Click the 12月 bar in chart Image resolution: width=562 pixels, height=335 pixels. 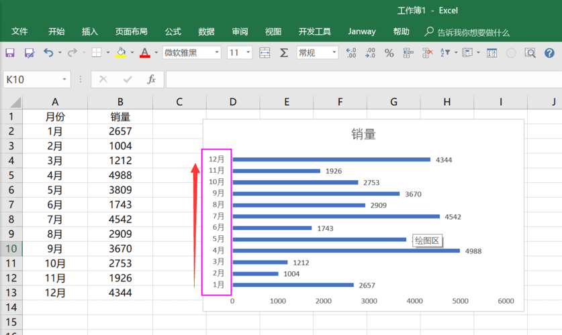click(x=332, y=159)
